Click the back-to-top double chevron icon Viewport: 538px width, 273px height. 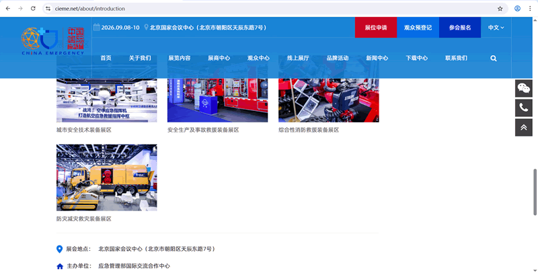(x=523, y=127)
